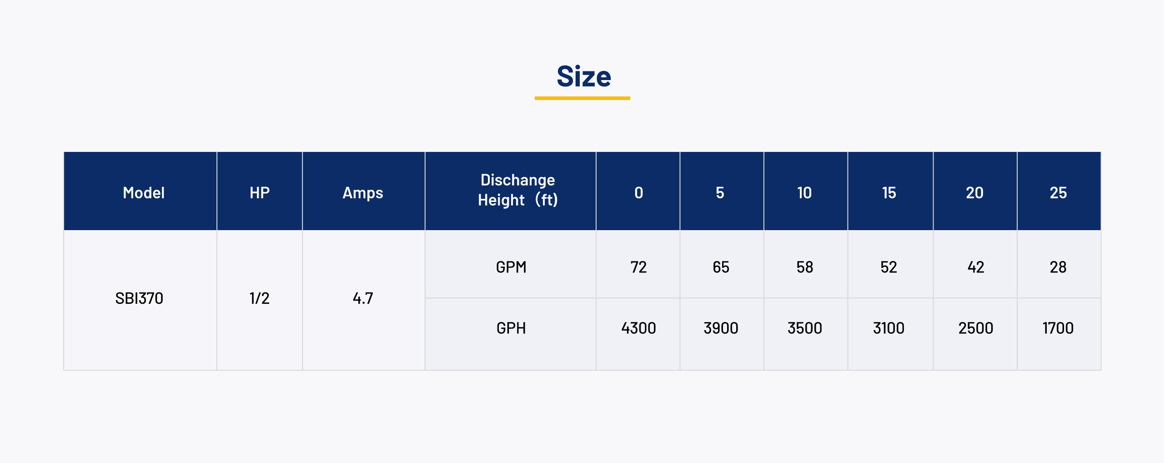Click the GPH row label

tap(511, 328)
